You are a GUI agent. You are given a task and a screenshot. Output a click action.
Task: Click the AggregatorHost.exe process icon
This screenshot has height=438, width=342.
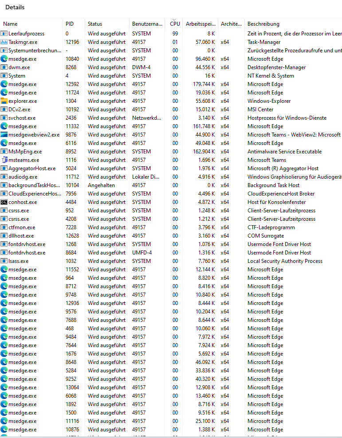[4, 168]
